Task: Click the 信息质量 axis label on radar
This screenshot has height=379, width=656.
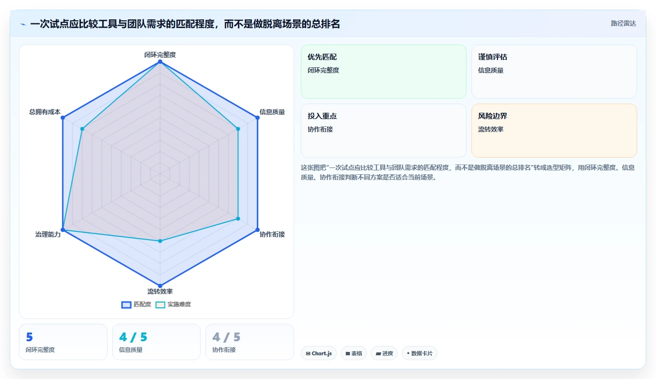Action: tap(272, 112)
